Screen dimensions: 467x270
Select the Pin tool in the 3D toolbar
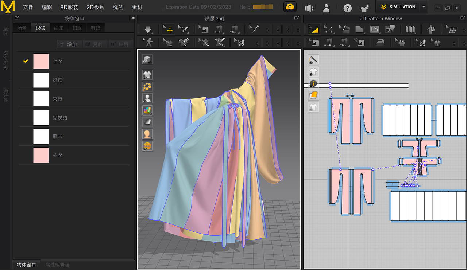point(254,28)
